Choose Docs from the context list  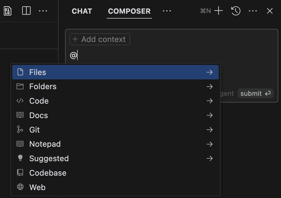point(115,115)
